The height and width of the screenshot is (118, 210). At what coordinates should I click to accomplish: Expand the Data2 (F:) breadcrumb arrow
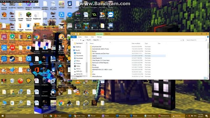pyautogui.click(x=100, y=40)
